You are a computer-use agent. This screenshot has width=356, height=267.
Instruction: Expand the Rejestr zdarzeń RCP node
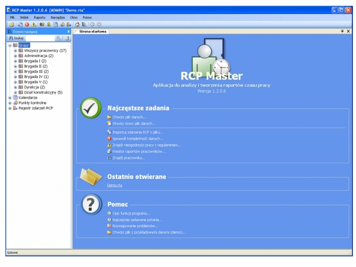[x=9, y=108]
